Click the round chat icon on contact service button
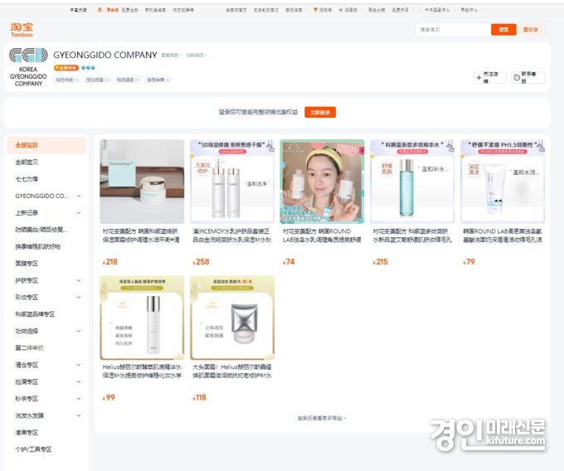The image size is (564, 471). [x=517, y=77]
